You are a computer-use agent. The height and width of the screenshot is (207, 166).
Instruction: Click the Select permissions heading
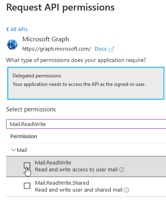pyautogui.click(x=31, y=109)
